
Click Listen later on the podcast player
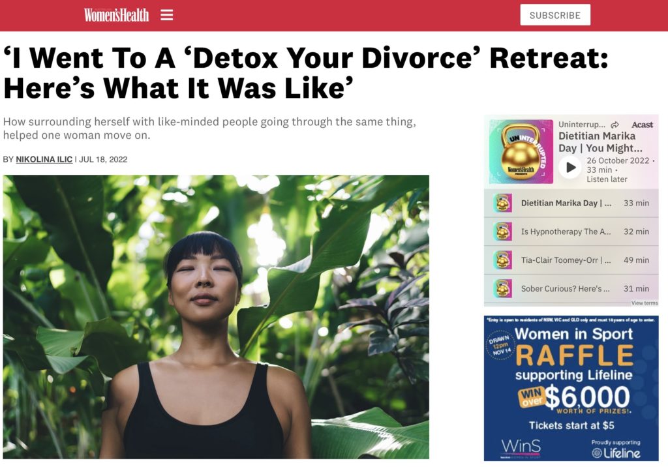point(607,179)
